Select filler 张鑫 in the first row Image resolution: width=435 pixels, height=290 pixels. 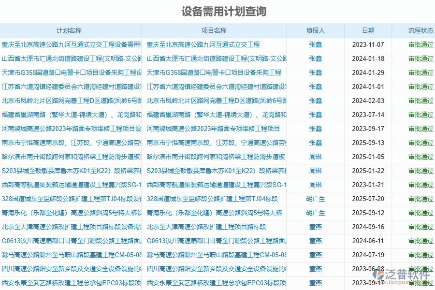coord(316,45)
